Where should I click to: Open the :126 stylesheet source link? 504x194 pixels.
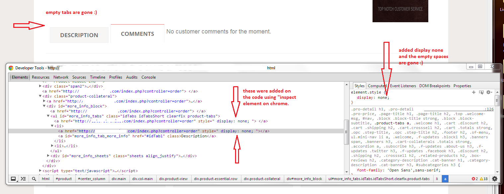point(489,109)
